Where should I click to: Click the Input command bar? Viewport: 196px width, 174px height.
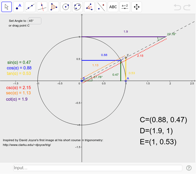click(98, 168)
